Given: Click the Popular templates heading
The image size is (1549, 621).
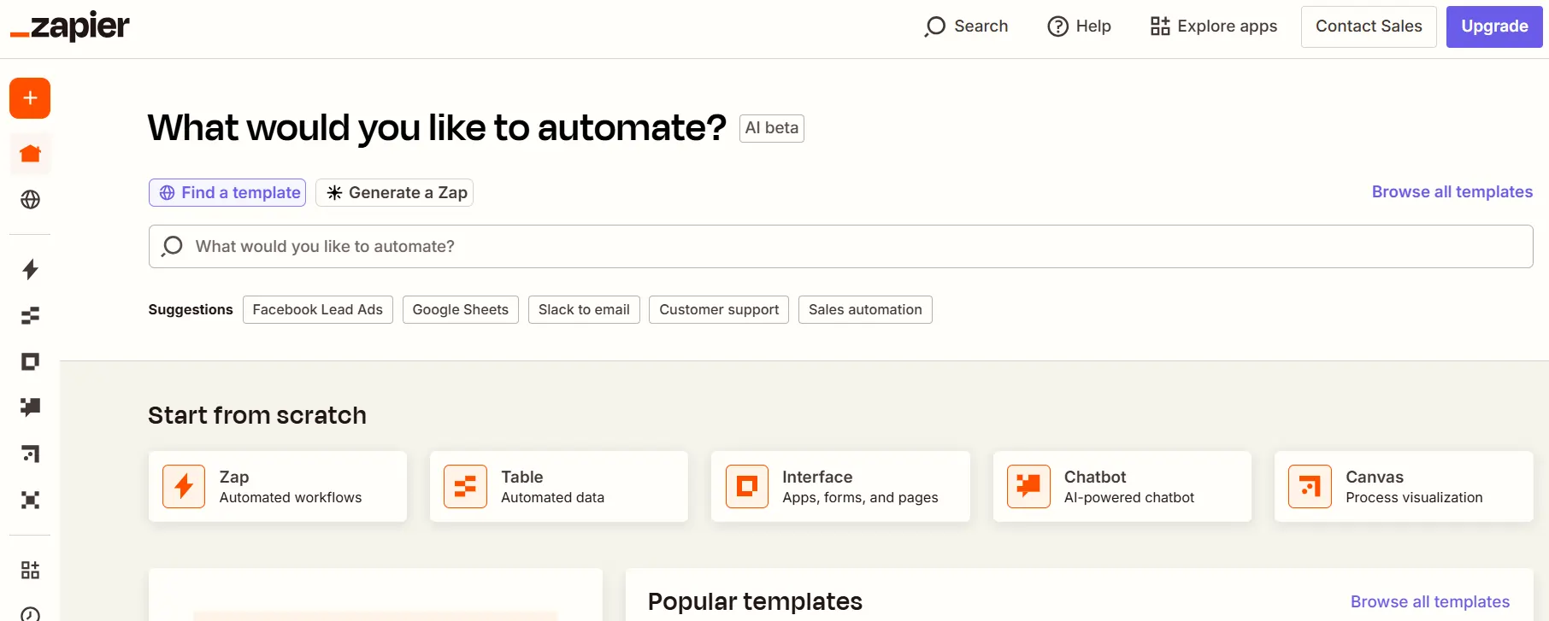Looking at the screenshot, I should 755,602.
